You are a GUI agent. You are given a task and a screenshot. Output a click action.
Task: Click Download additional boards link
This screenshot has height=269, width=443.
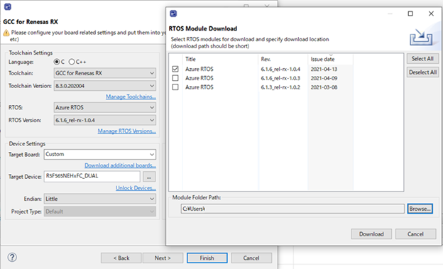coord(120,165)
